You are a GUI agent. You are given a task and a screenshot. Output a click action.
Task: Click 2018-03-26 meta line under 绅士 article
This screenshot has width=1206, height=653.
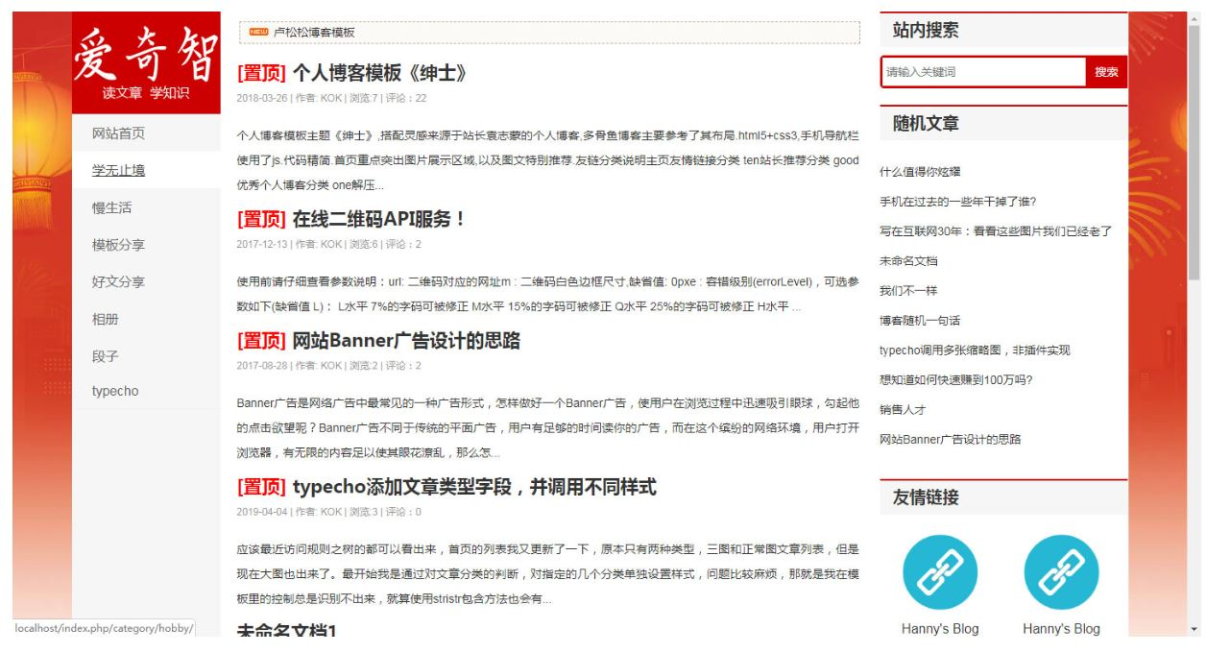[x=331, y=98]
